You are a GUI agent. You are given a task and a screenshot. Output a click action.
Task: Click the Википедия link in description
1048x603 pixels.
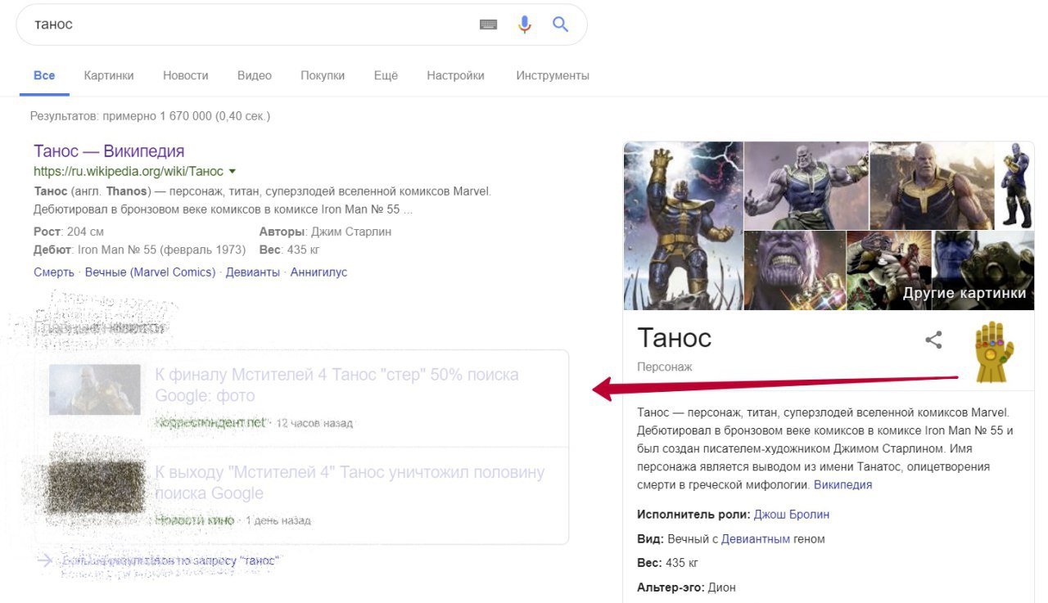tap(842, 485)
